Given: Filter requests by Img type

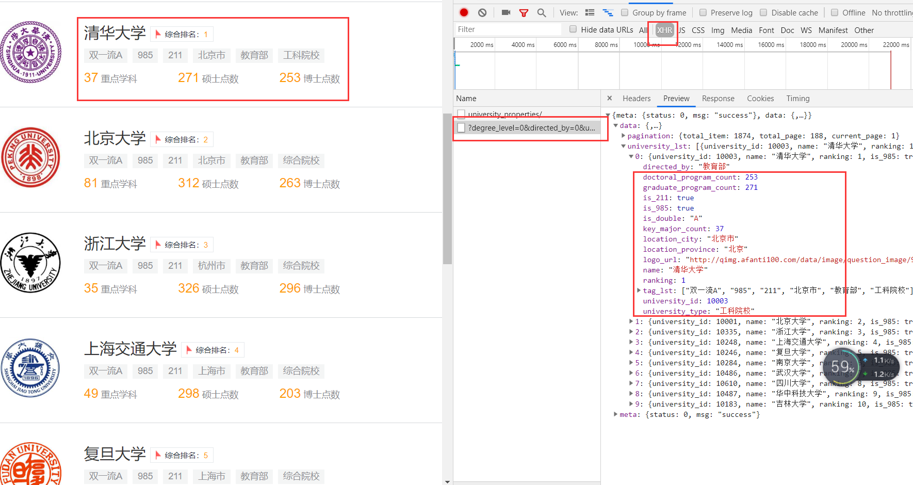Looking at the screenshot, I should (718, 30).
